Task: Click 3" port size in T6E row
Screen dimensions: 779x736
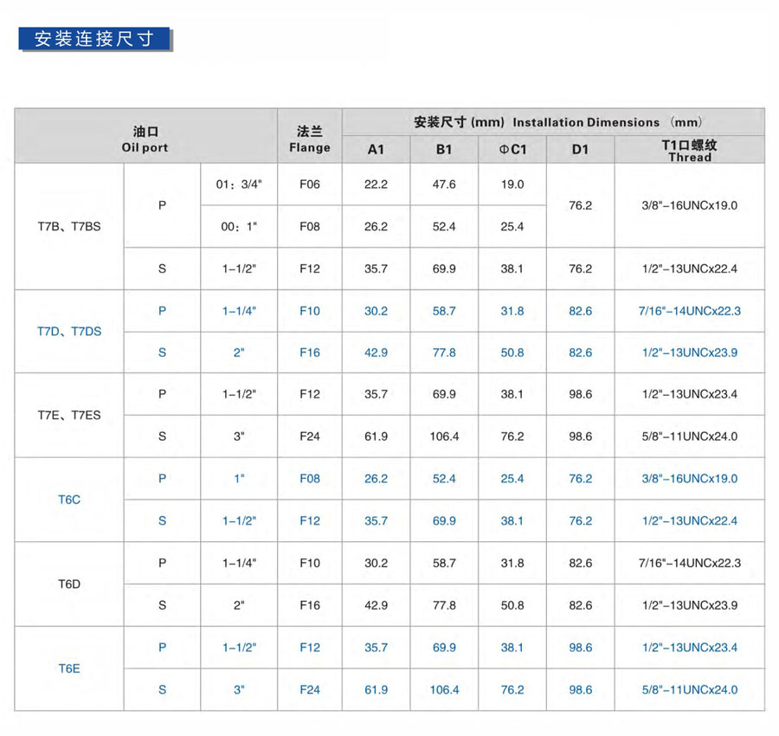Action: [239, 690]
